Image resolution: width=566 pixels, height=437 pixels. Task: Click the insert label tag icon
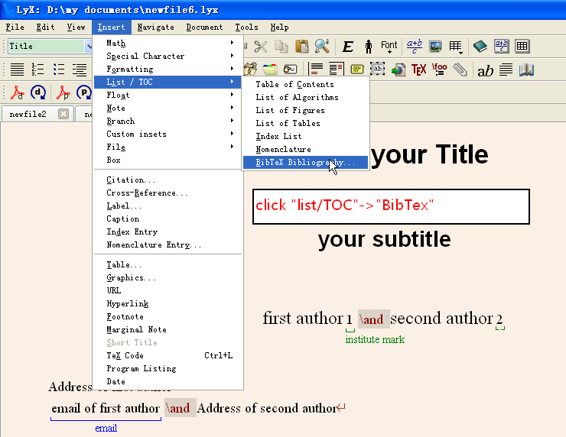(290, 69)
